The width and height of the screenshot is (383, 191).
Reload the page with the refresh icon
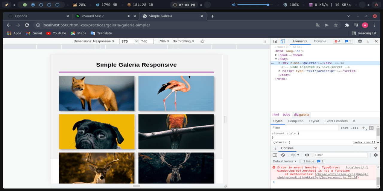point(27,25)
